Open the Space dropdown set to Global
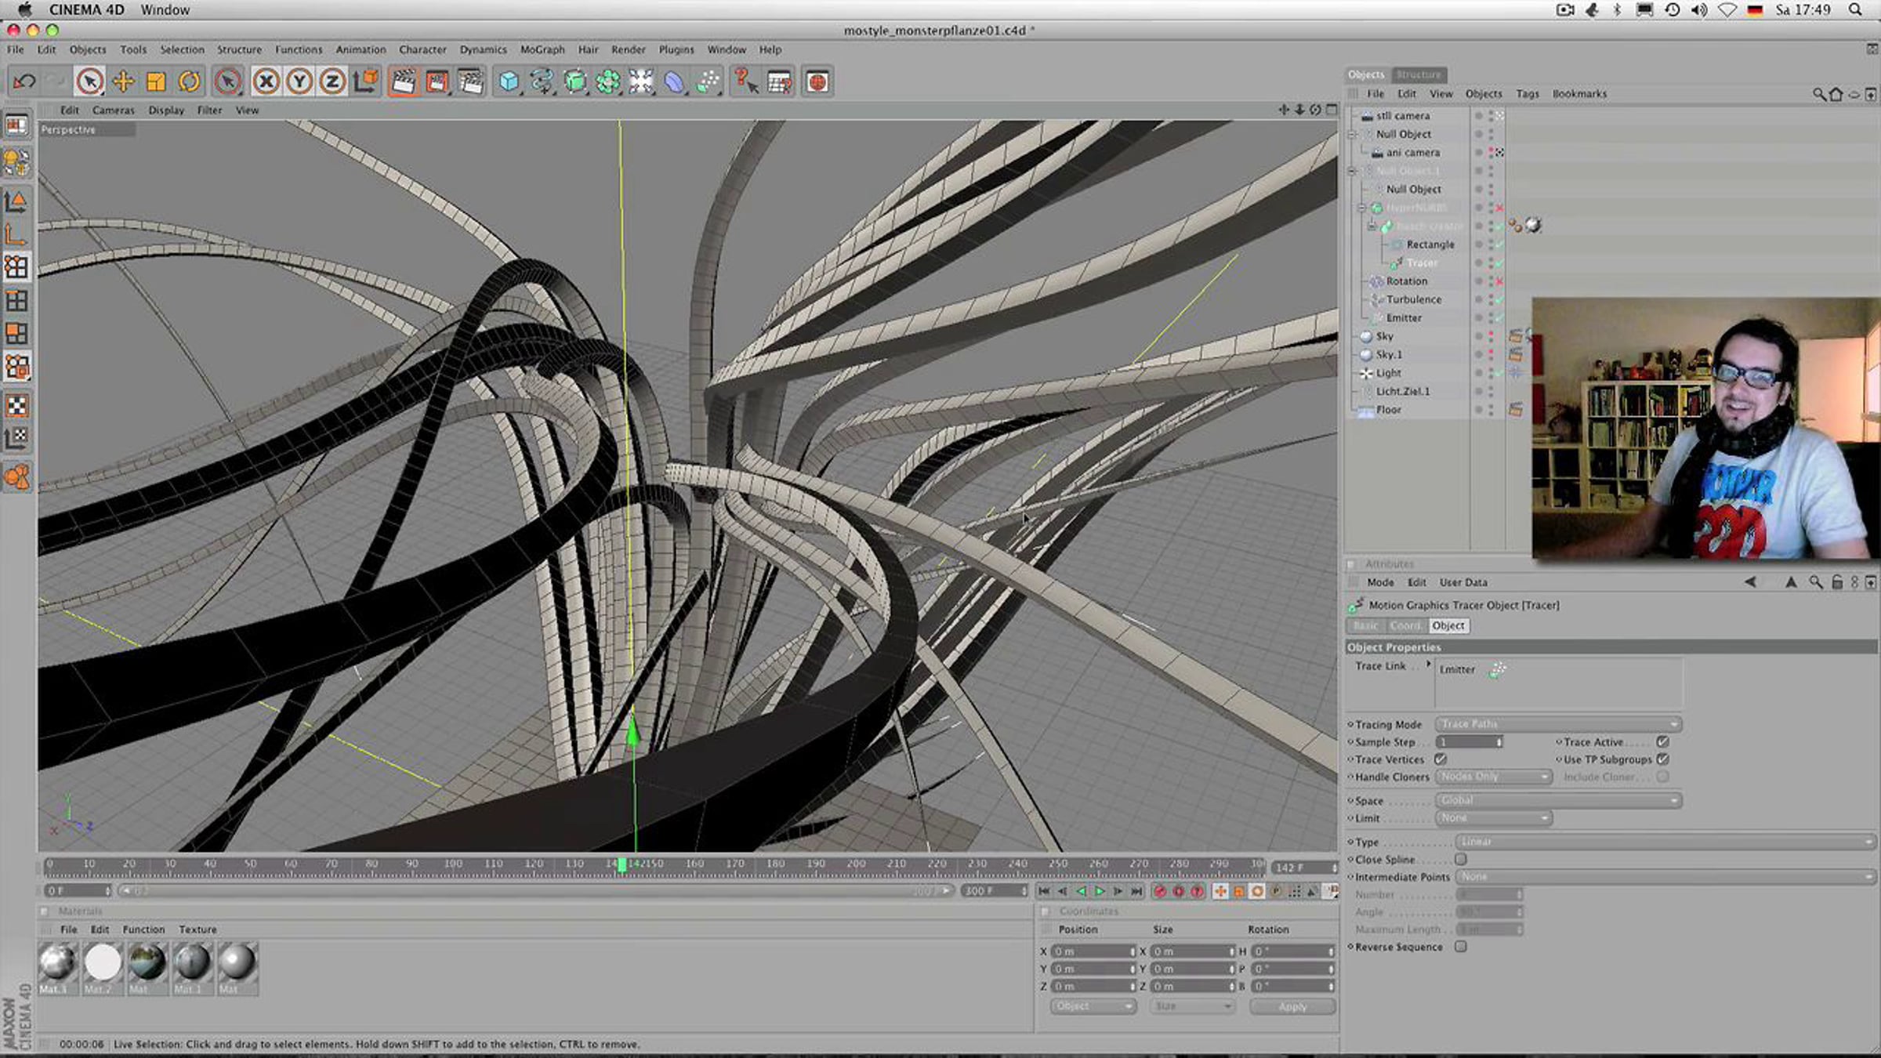 [x=1558, y=800]
